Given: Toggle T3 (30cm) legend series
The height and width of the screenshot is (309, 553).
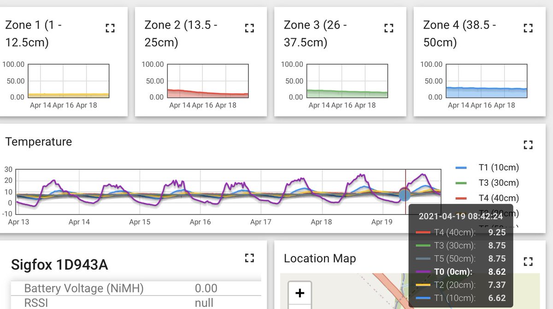Looking at the screenshot, I should point(487,183).
